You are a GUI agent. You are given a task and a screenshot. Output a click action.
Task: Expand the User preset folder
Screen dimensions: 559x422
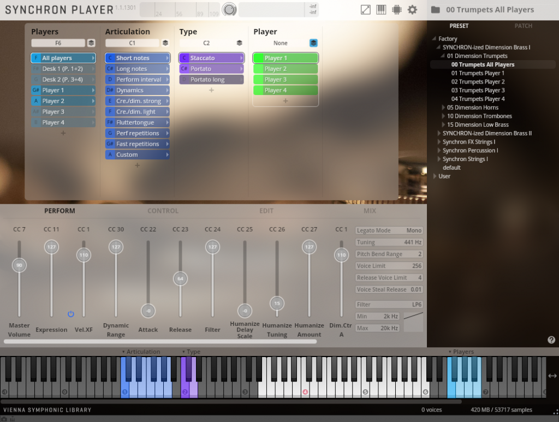(435, 176)
